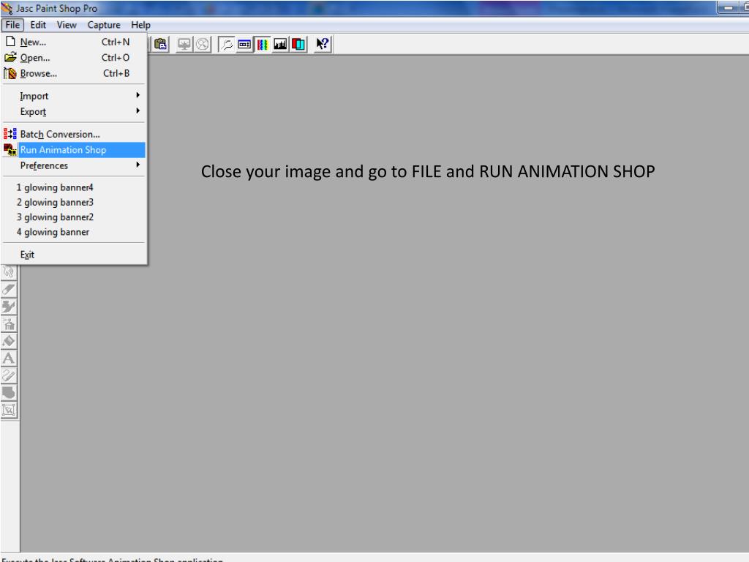
Task: Toggle the Tool Palette wrench button
Action: point(227,45)
